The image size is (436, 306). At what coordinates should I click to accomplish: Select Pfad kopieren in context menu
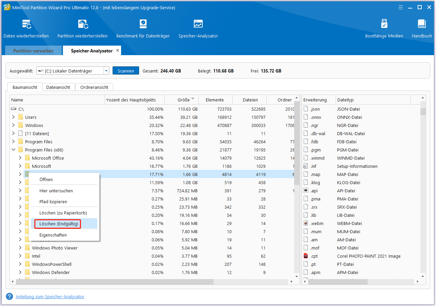(64, 202)
